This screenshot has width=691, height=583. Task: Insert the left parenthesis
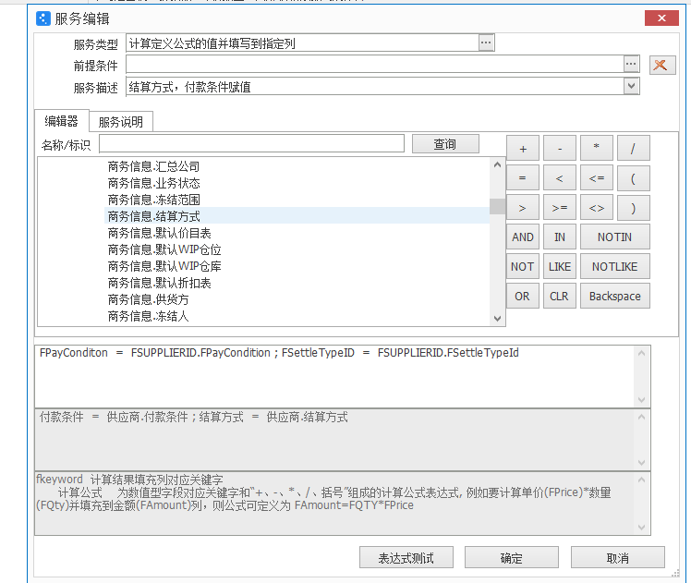coord(633,177)
